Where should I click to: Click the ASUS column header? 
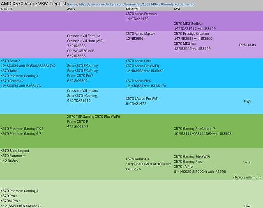tap(71, 9)
